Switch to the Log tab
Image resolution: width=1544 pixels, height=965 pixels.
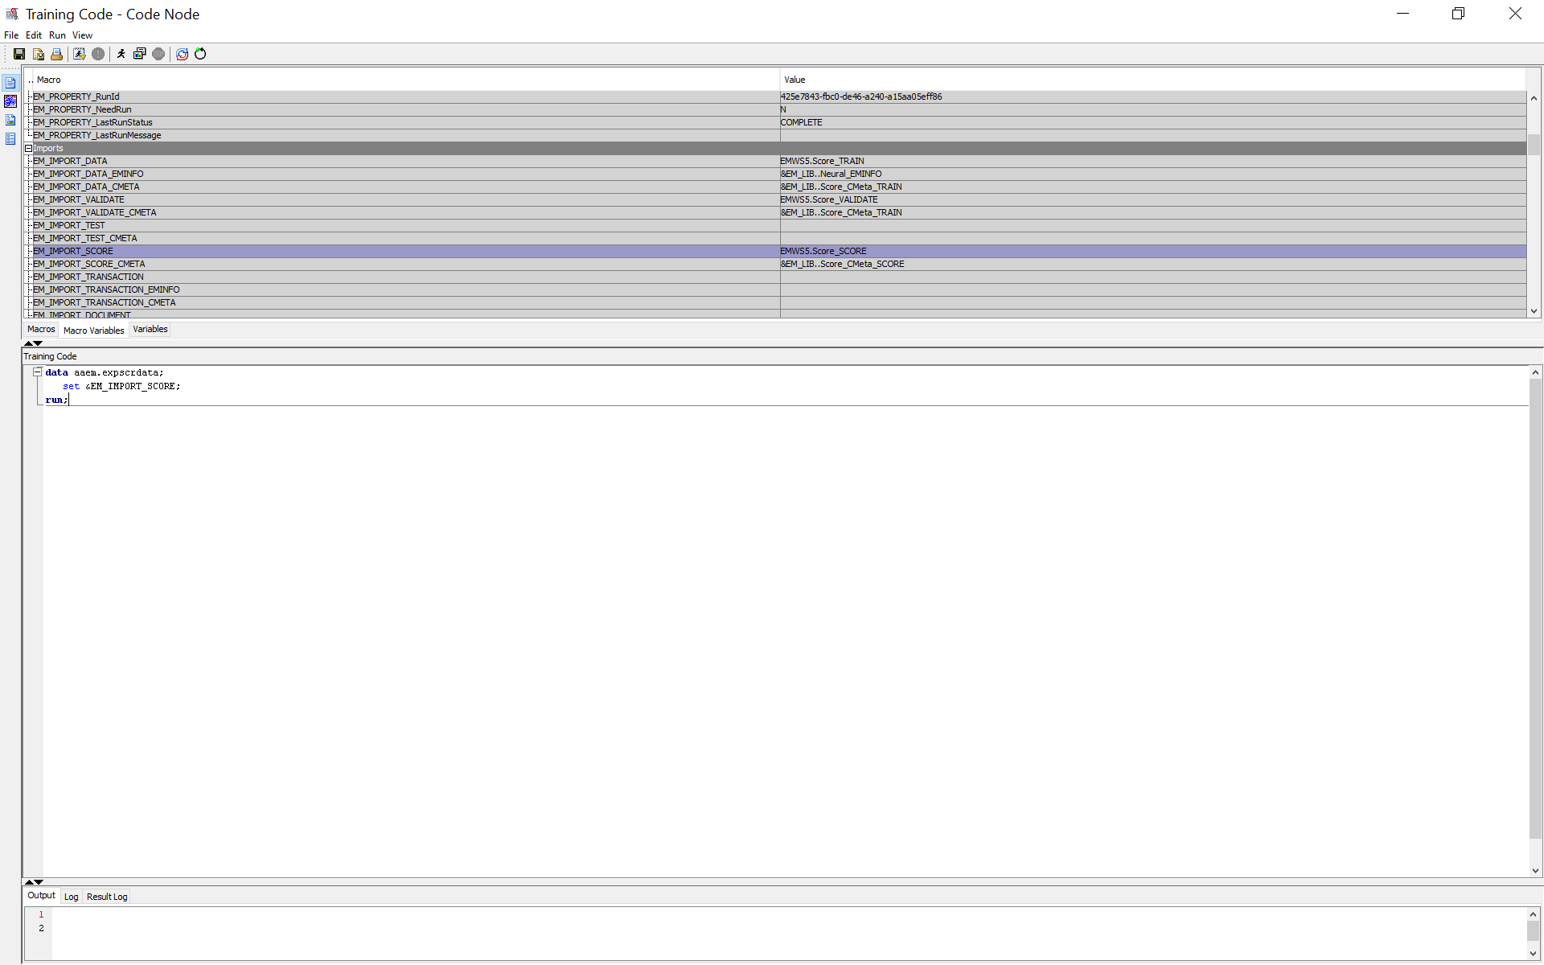pos(71,897)
